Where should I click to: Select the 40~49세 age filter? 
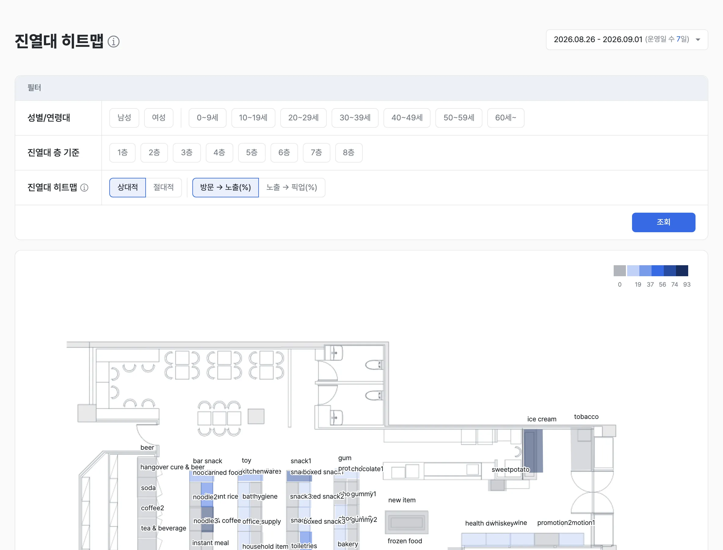click(407, 118)
